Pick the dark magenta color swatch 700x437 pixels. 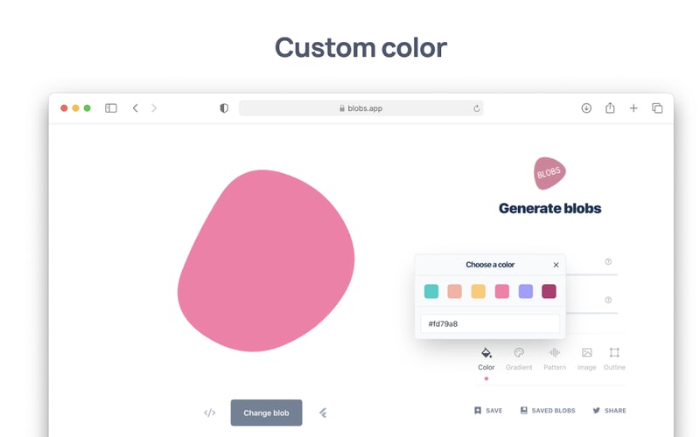[549, 291]
